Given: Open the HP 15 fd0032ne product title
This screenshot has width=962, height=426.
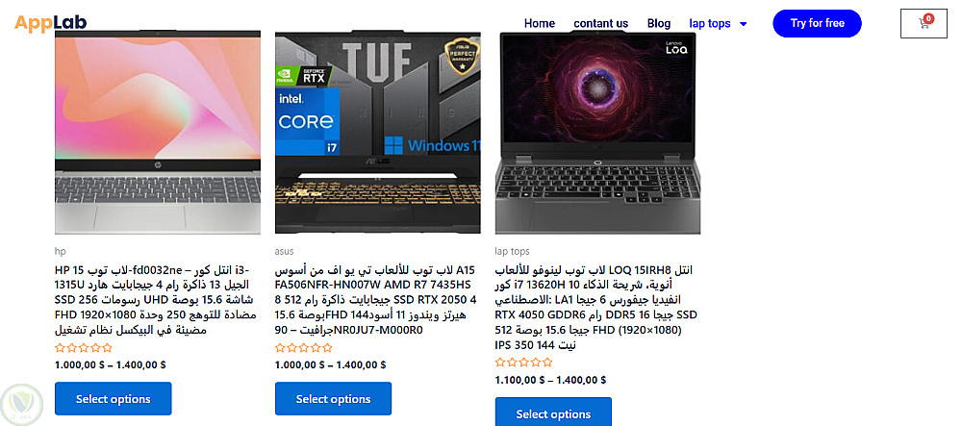Looking at the screenshot, I should (x=156, y=300).
